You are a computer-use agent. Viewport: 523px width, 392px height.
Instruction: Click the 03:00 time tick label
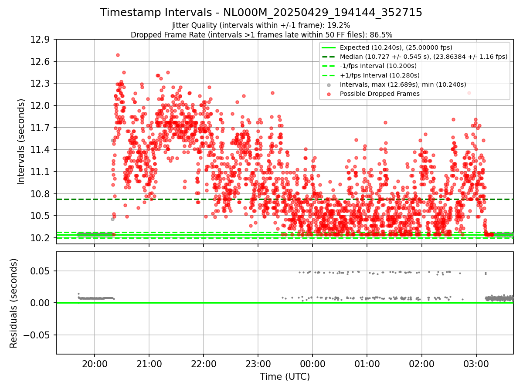pyautogui.click(x=476, y=363)
